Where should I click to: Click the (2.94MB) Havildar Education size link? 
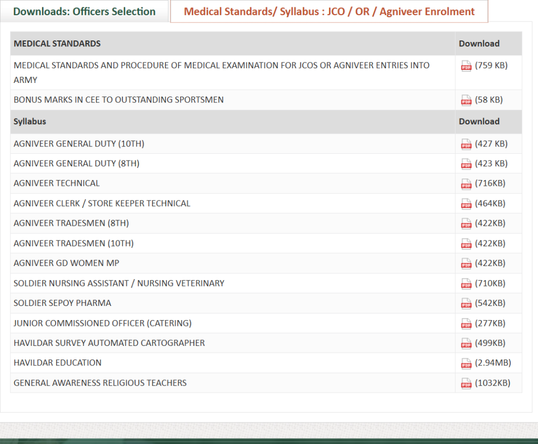(493, 363)
